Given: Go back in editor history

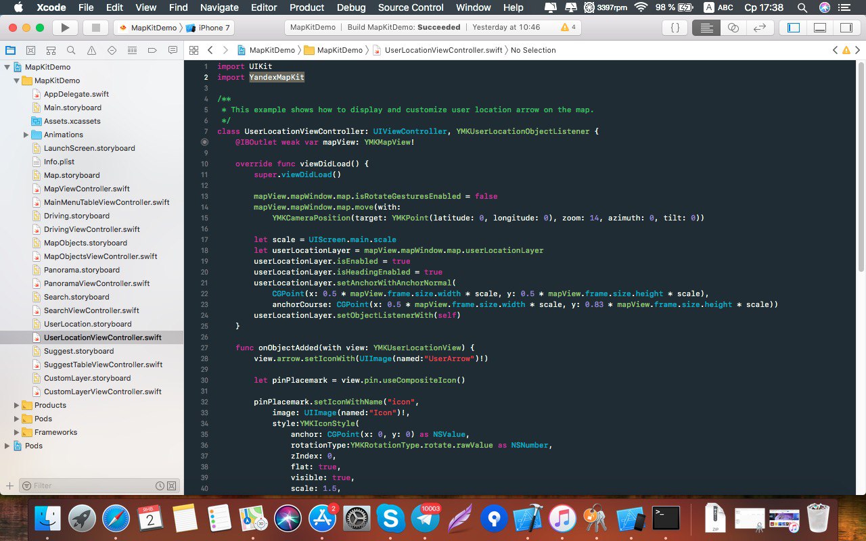Looking at the screenshot, I should point(210,51).
